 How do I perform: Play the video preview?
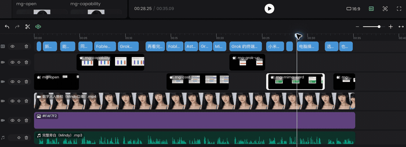pyautogui.click(x=269, y=8)
